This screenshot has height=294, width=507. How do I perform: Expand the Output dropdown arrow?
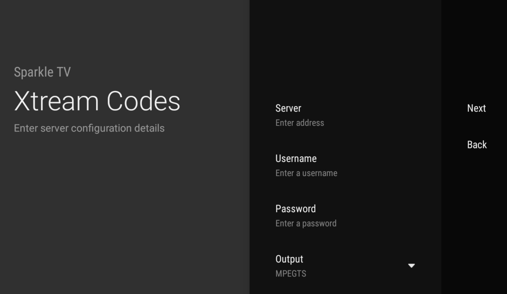tap(411, 265)
